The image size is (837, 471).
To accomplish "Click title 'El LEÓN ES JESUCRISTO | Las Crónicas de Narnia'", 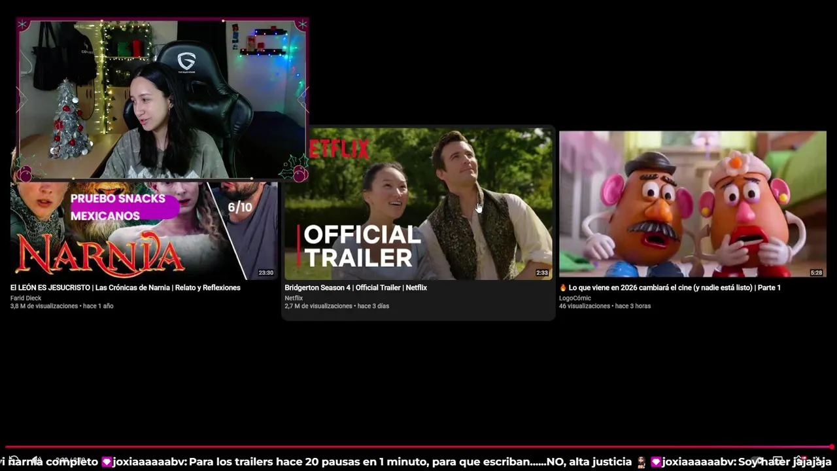I will pyautogui.click(x=125, y=288).
